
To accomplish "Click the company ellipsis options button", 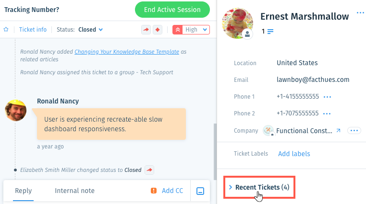I will click(354, 131).
